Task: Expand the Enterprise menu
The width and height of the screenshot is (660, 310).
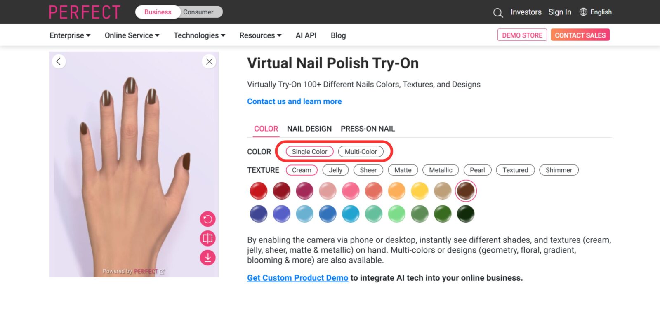Action: point(70,35)
